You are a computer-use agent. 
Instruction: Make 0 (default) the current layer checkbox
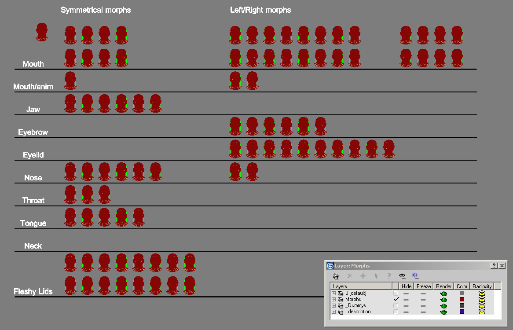396,293
